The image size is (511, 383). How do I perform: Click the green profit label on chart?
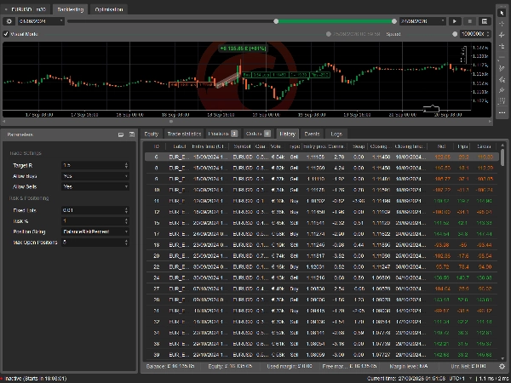(x=243, y=49)
